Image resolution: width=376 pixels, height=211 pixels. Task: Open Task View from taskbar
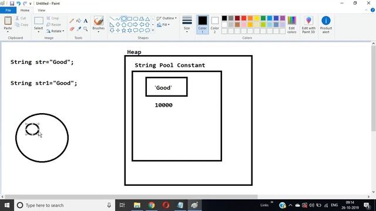click(x=122, y=205)
